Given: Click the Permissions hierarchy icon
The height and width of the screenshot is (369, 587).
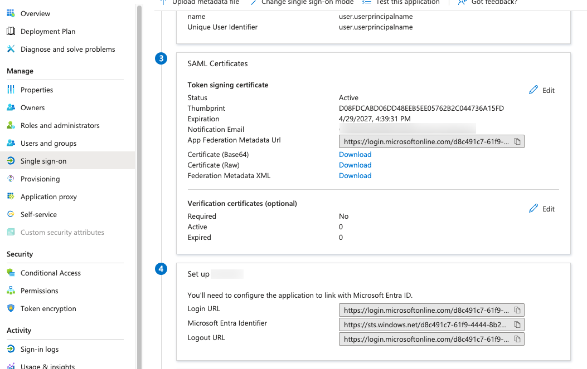Looking at the screenshot, I should tap(11, 291).
